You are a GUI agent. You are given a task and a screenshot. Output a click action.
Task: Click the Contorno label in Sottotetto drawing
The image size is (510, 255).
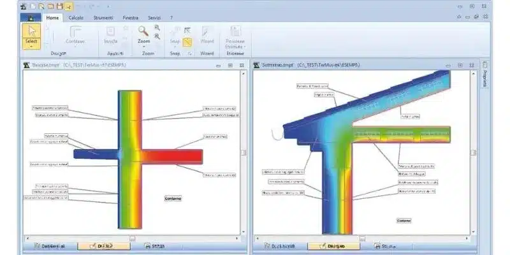pos(404,221)
